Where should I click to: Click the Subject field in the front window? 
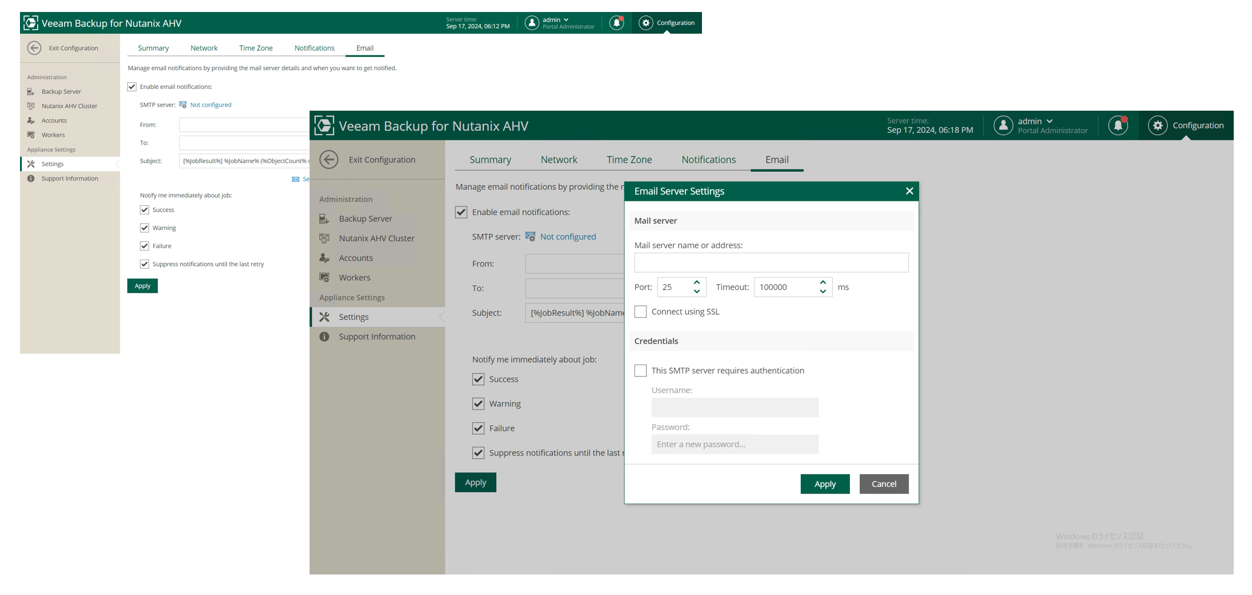[575, 313]
